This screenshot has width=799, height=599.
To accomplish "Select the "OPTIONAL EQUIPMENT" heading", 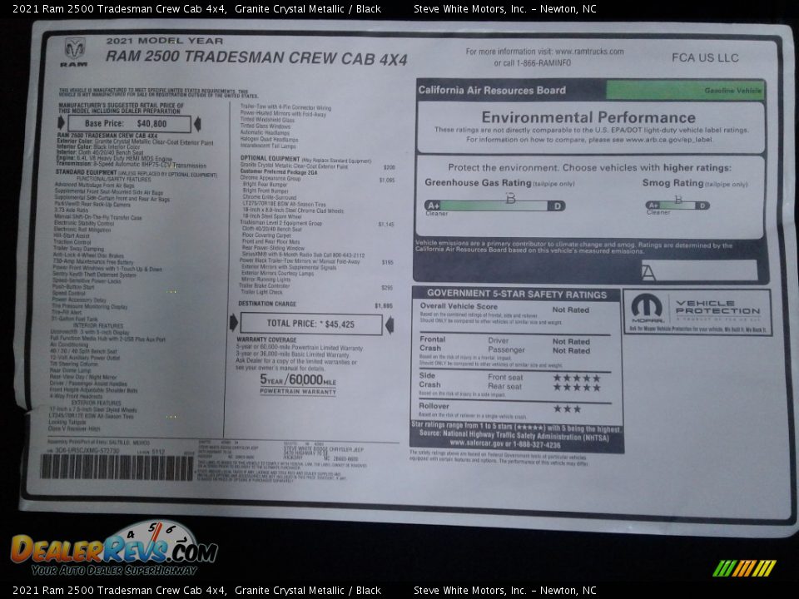I will pyautogui.click(x=270, y=158).
